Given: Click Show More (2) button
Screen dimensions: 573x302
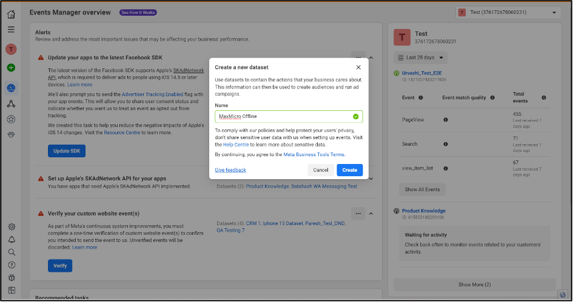Looking at the screenshot, I should (x=474, y=285).
